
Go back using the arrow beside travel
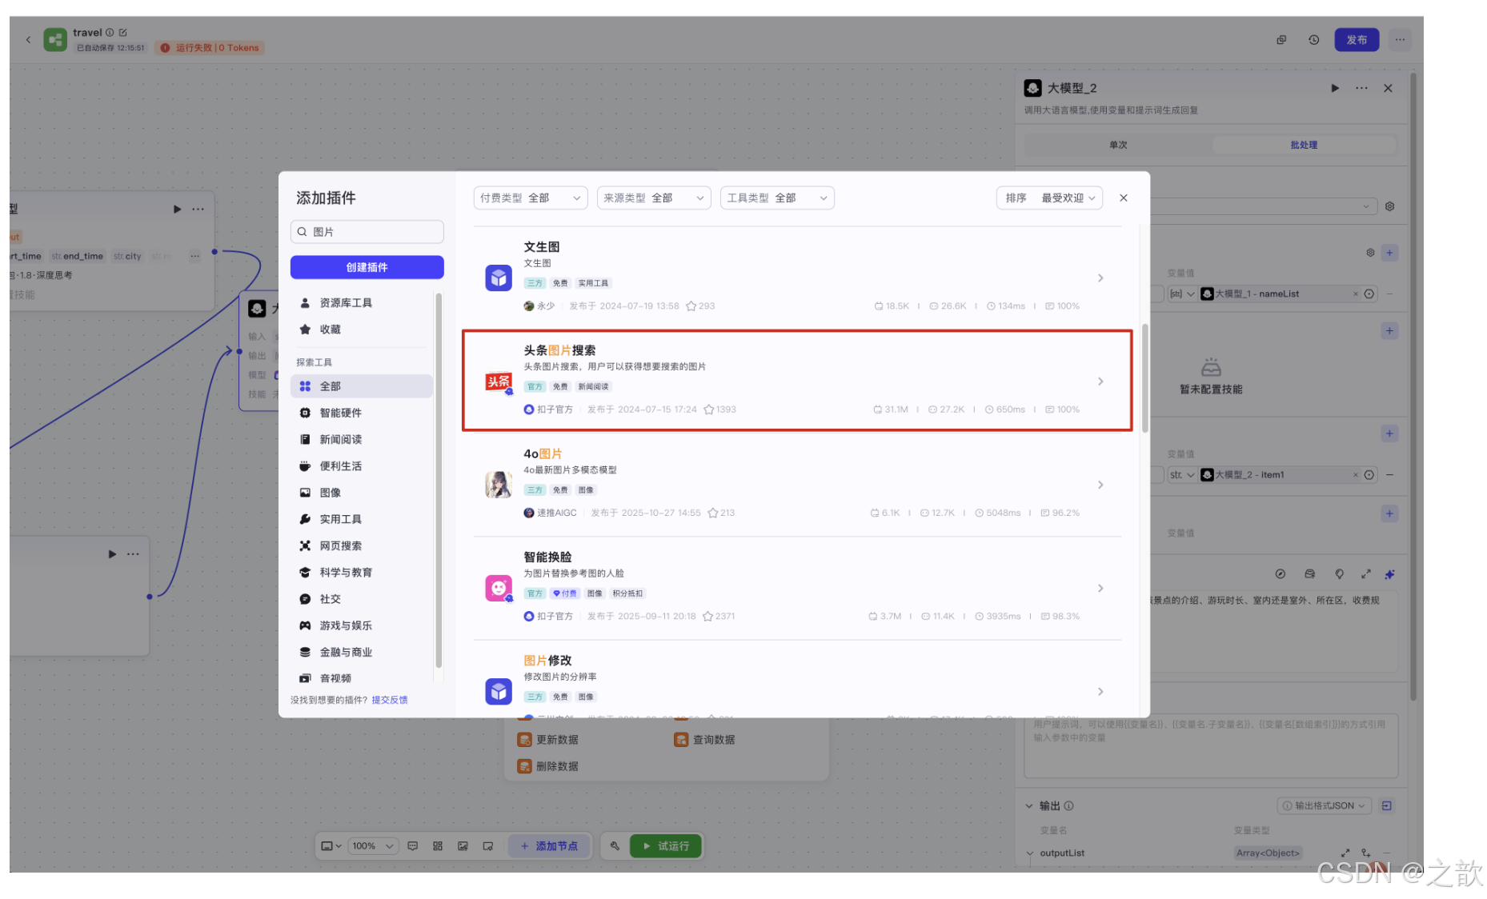[28, 39]
